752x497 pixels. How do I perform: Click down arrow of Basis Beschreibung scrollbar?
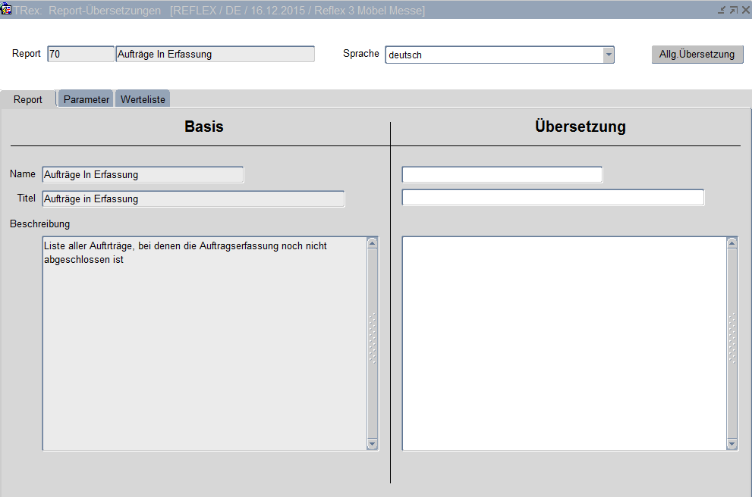pyautogui.click(x=372, y=444)
